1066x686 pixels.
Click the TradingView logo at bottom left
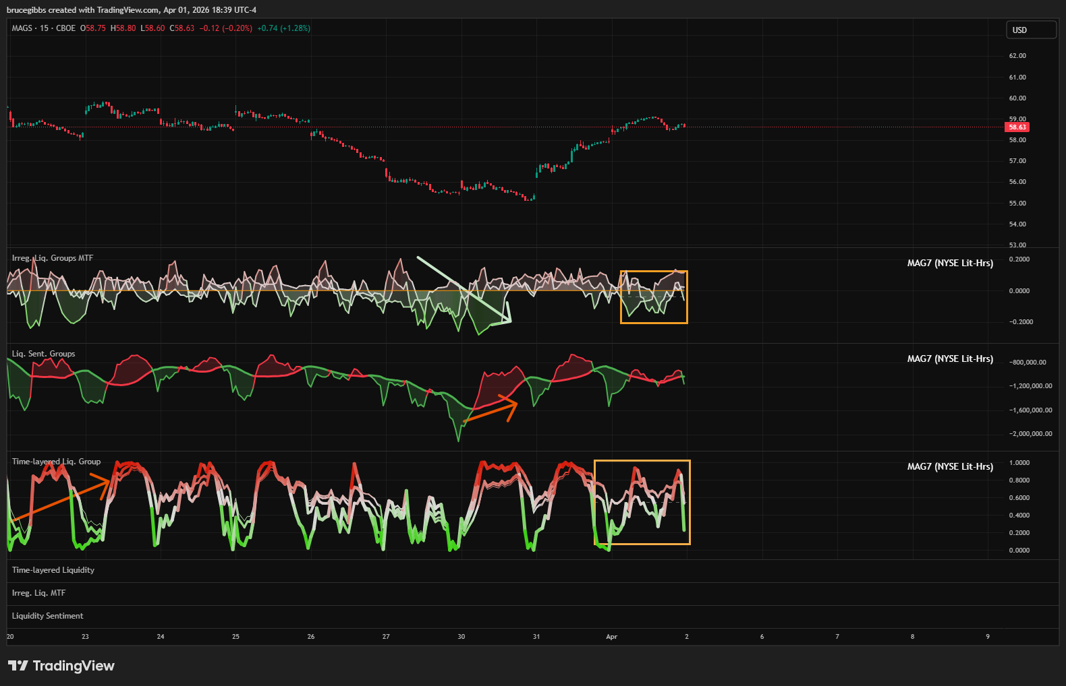click(61, 666)
